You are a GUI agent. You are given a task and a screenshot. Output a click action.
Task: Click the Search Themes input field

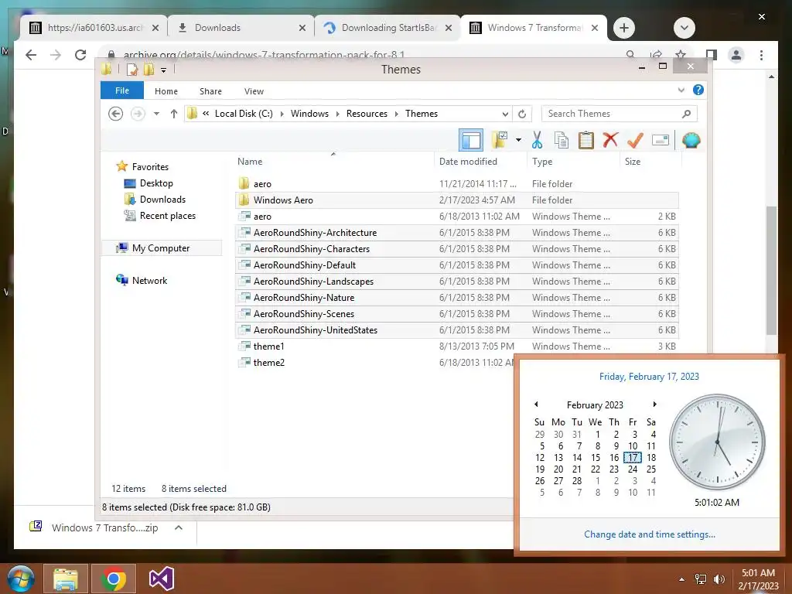click(x=619, y=114)
